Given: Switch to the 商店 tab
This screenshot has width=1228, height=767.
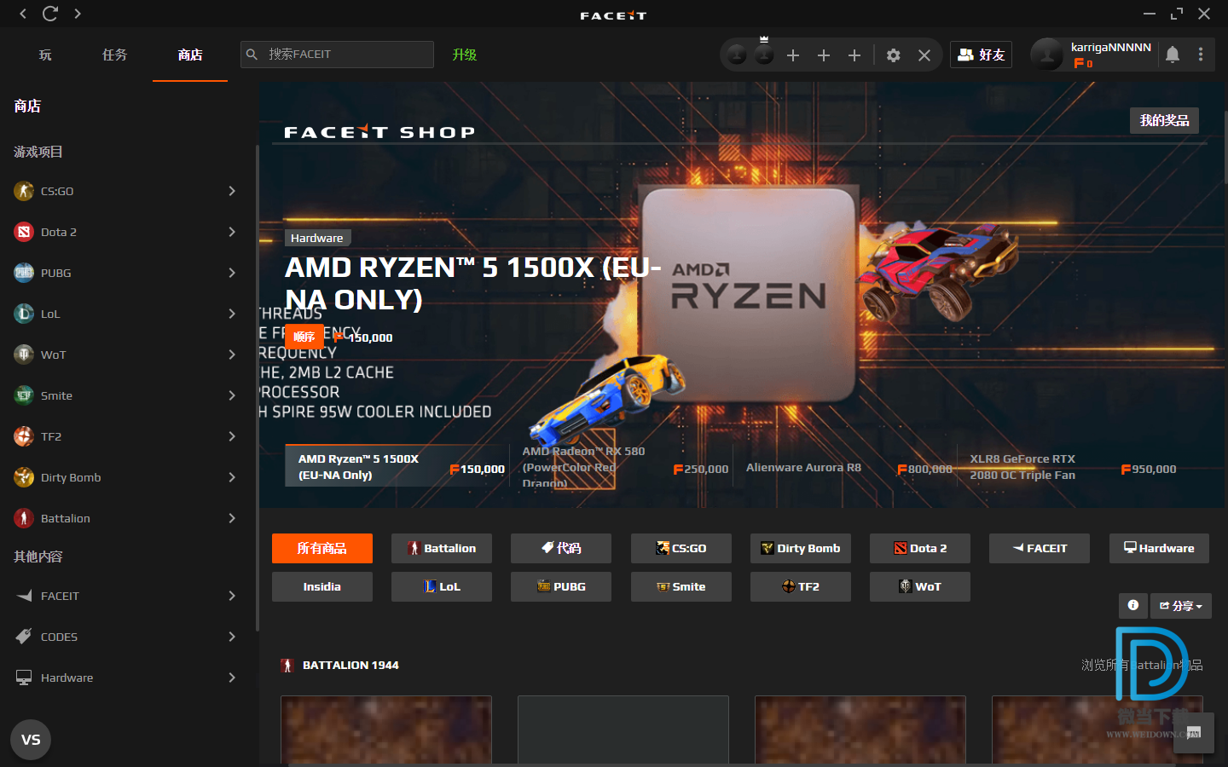Looking at the screenshot, I should point(190,55).
